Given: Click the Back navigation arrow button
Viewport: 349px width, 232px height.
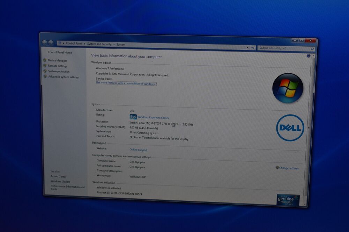Looking at the screenshot, I should (45, 42).
